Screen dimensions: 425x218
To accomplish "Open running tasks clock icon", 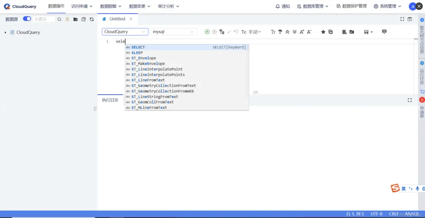I will (x=422, y=63).
